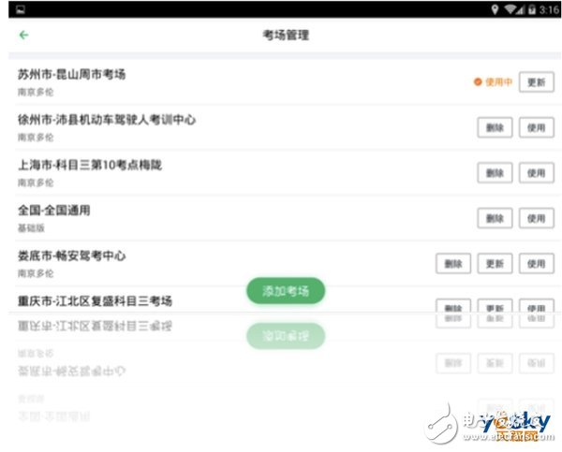The image size is (562, 452).
Task: Update the 娄底市-畅安驾考中心 entry
Action: coord(495,264)
